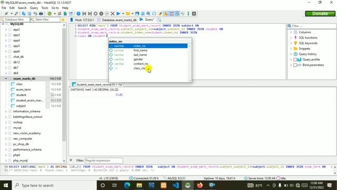The width and height of the screenshot is (337, 190).
Task: Expand the Snippets helper node
Action: click(291, 49)
